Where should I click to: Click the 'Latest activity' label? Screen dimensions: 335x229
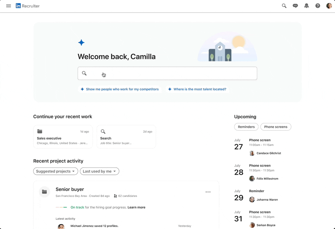coord(65,219)
